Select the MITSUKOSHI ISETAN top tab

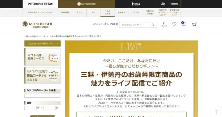point(40,4)
